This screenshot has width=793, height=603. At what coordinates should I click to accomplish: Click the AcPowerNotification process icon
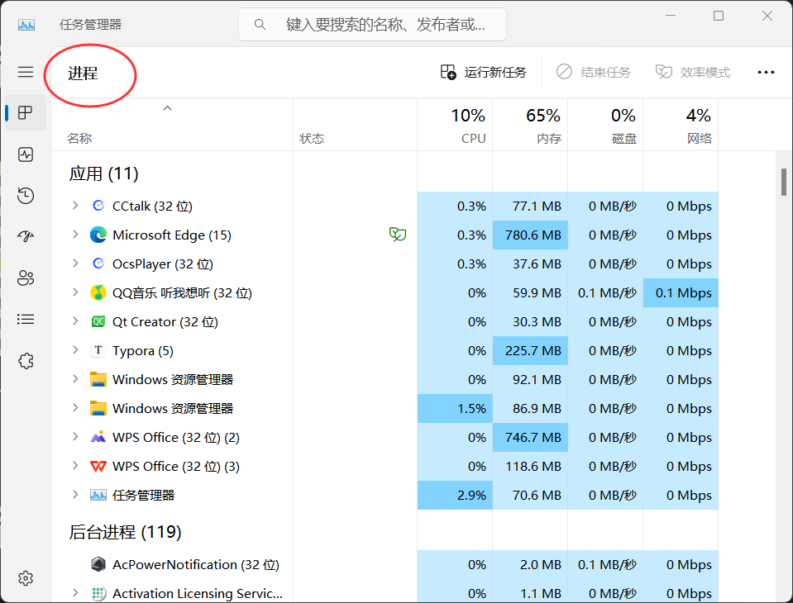[98, 564]
